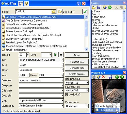Click the Lyrics scroll down arrow
The image size is (127, 114).
point(124,67)
